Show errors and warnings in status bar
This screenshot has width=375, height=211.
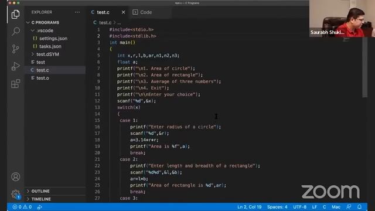coord(22,207)
